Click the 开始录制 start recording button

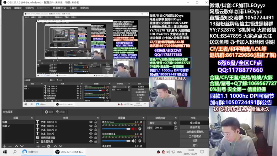194,127
